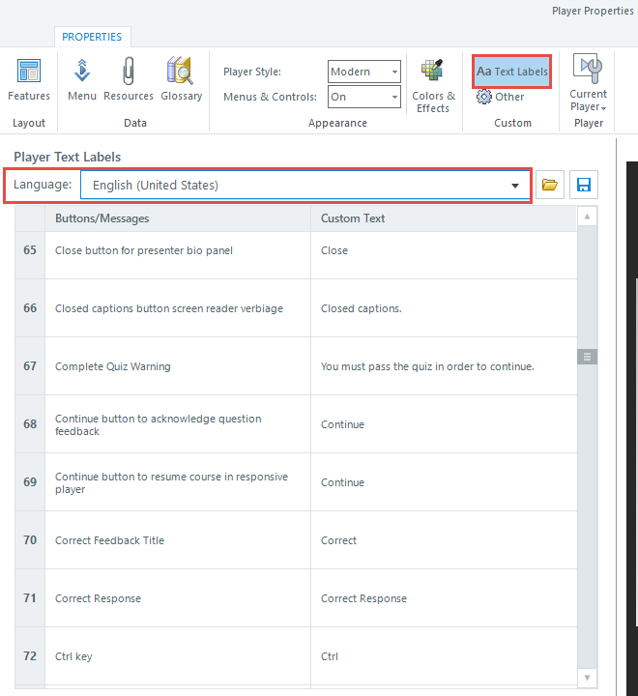The image size is (638, 696).
Task: Select row header 70
Action: pos(30,540)
